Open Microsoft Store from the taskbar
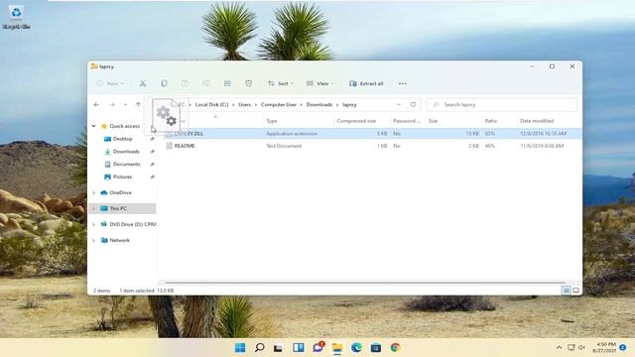The image size is (635, 357). coord(376,348)
